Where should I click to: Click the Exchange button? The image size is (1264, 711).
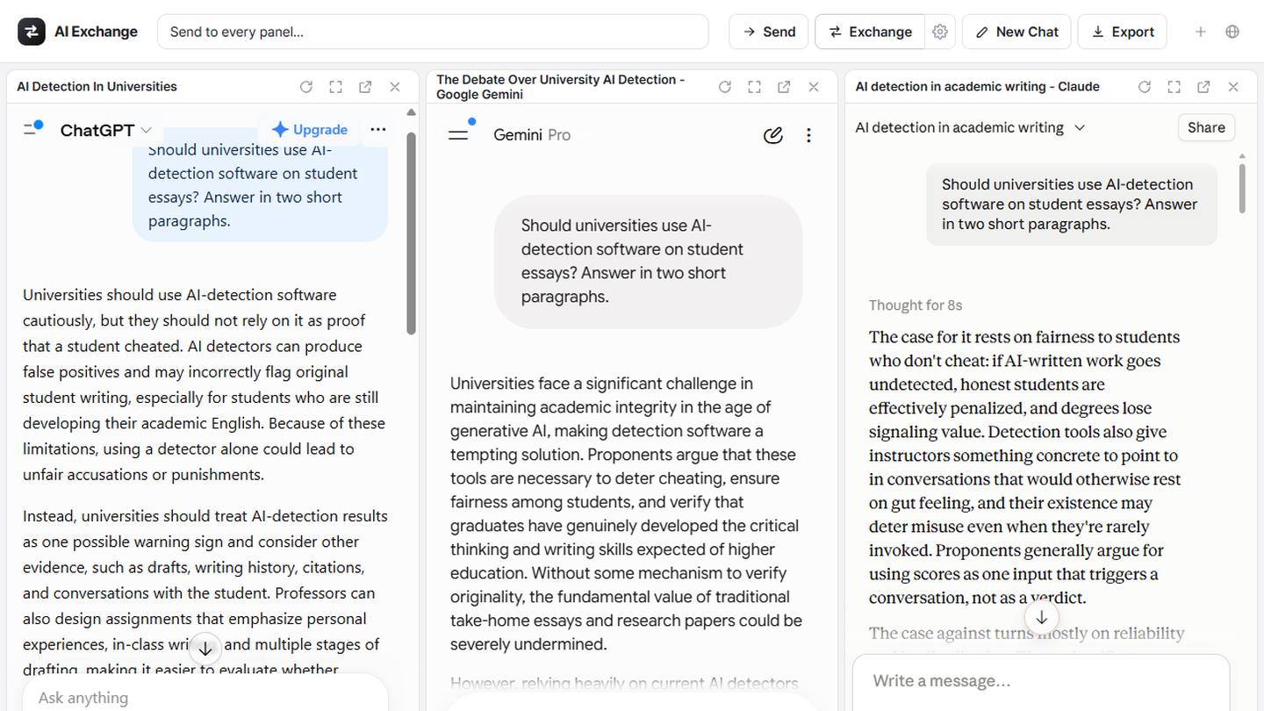[x=870, y=32]
